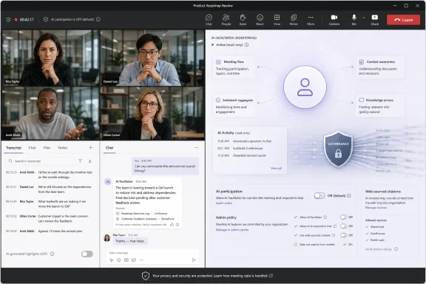Select 'Detected decision point' activity entry
426x284 pixels.
(242, 155)
